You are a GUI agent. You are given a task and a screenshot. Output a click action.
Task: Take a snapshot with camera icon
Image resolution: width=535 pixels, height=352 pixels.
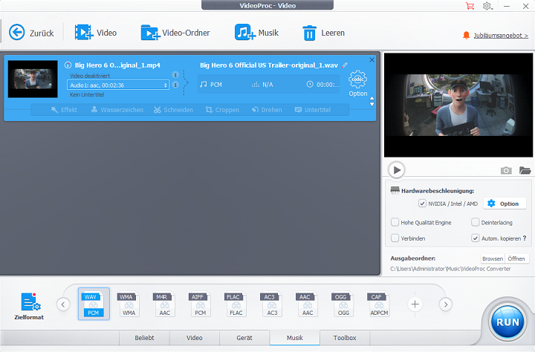(506, 170)
